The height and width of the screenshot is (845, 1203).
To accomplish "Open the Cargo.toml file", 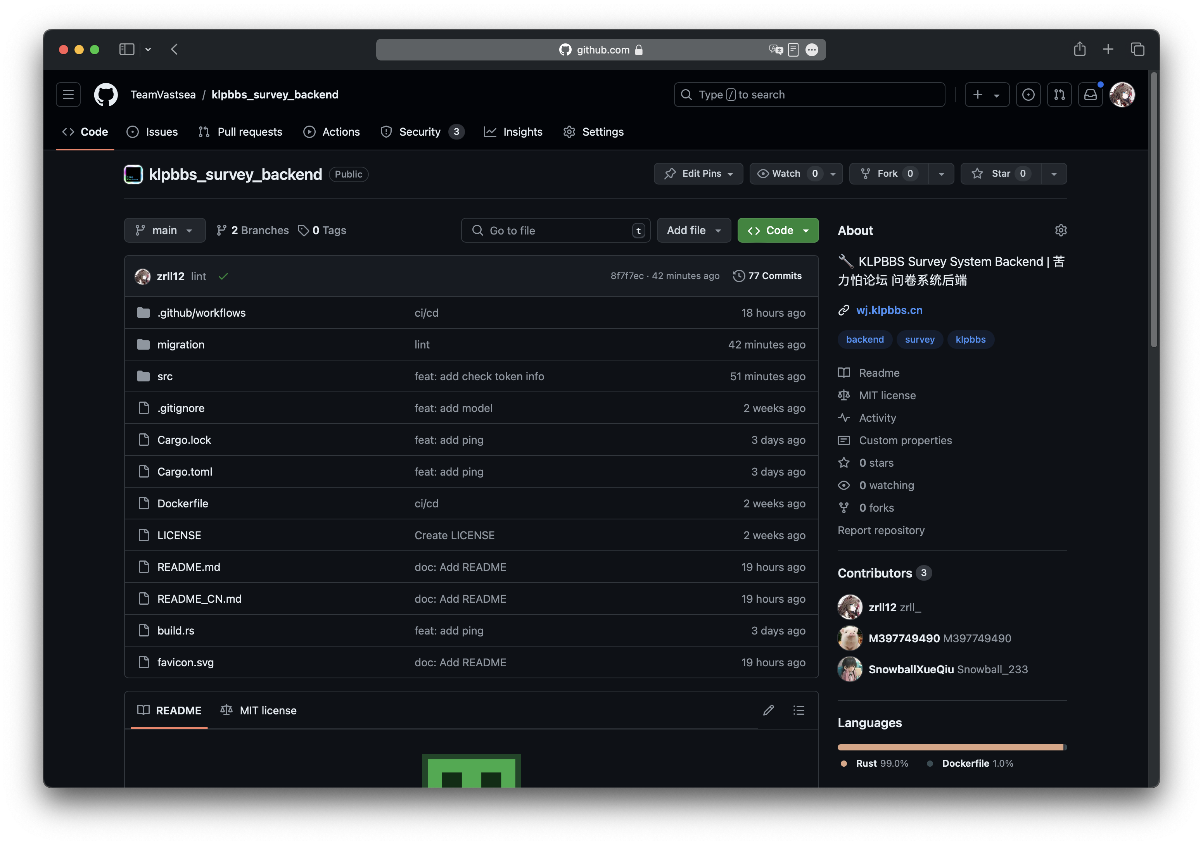I will point(185,472).
